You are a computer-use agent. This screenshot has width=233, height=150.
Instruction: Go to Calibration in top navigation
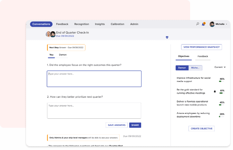[x=117, y=24]
